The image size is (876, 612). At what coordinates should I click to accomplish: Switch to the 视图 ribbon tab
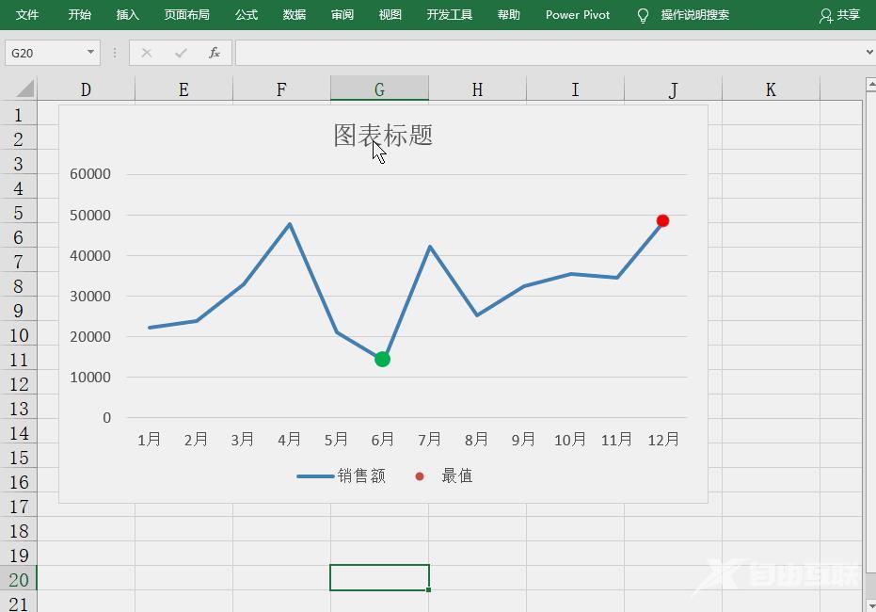coord(390,15)
